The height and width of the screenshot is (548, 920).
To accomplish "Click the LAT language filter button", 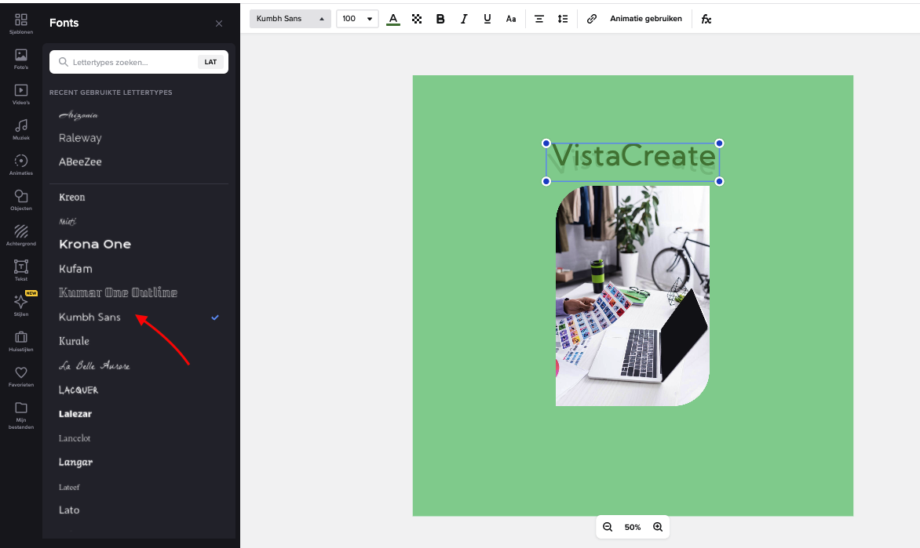I will point(210,61).
